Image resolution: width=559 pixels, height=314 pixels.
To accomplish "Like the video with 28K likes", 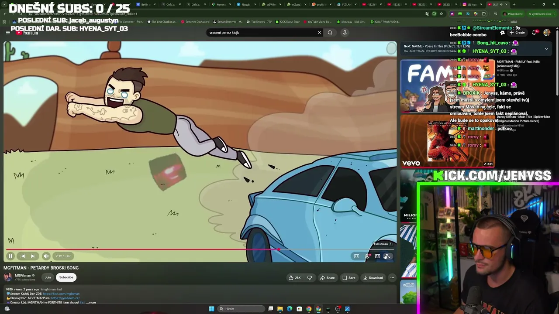I will click(x=295, y=278).
